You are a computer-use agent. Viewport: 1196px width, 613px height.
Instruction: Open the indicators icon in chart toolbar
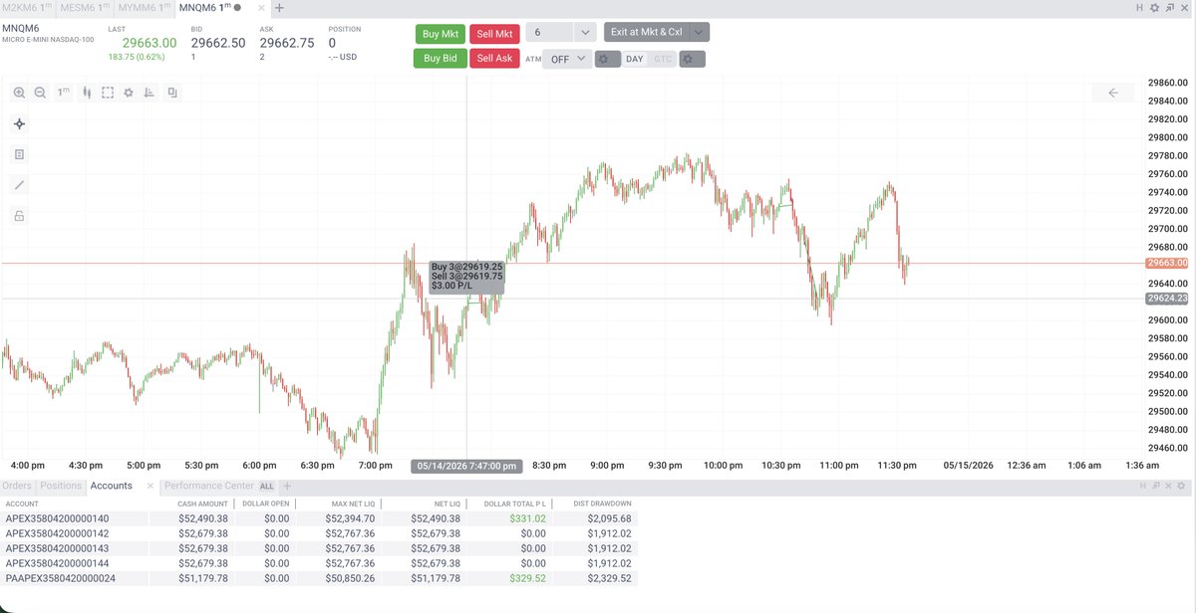(x=149, y=93)
